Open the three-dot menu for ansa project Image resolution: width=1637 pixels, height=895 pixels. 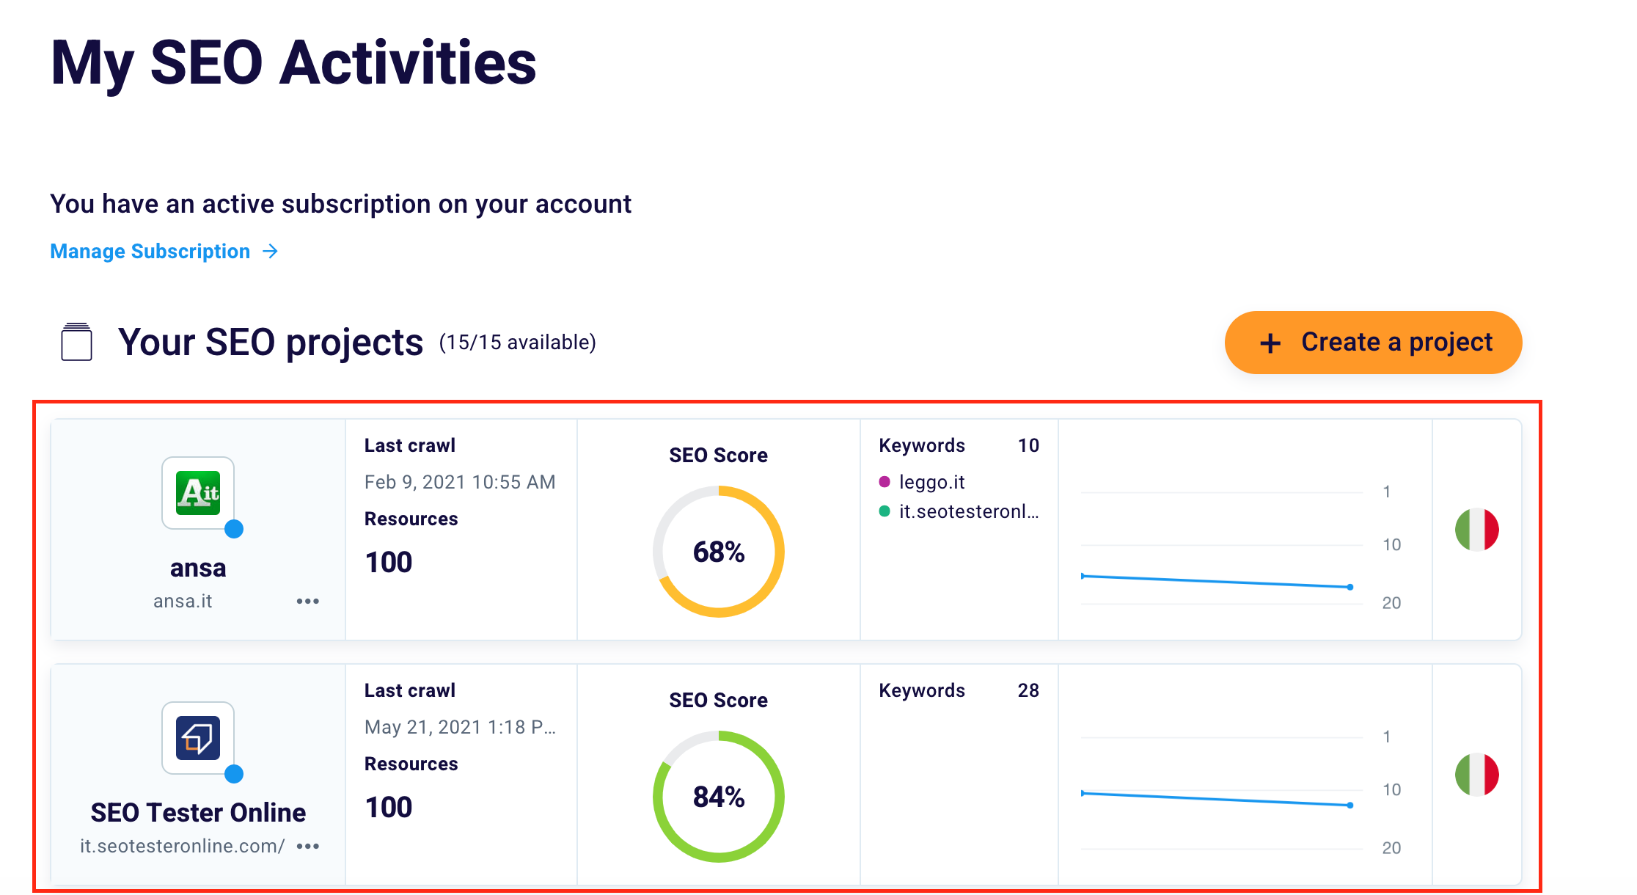pos(308,602)
